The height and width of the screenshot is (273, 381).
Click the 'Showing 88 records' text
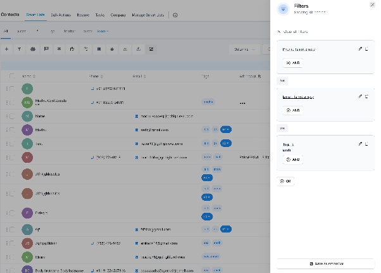tap(309, 12)
